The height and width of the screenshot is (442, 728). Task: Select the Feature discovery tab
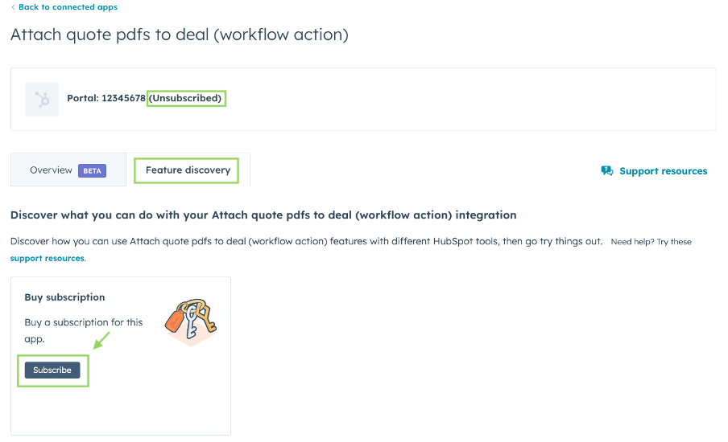pyautogui.click(x=187, y=170)
